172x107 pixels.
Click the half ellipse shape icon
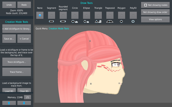(x=88, y=22)
